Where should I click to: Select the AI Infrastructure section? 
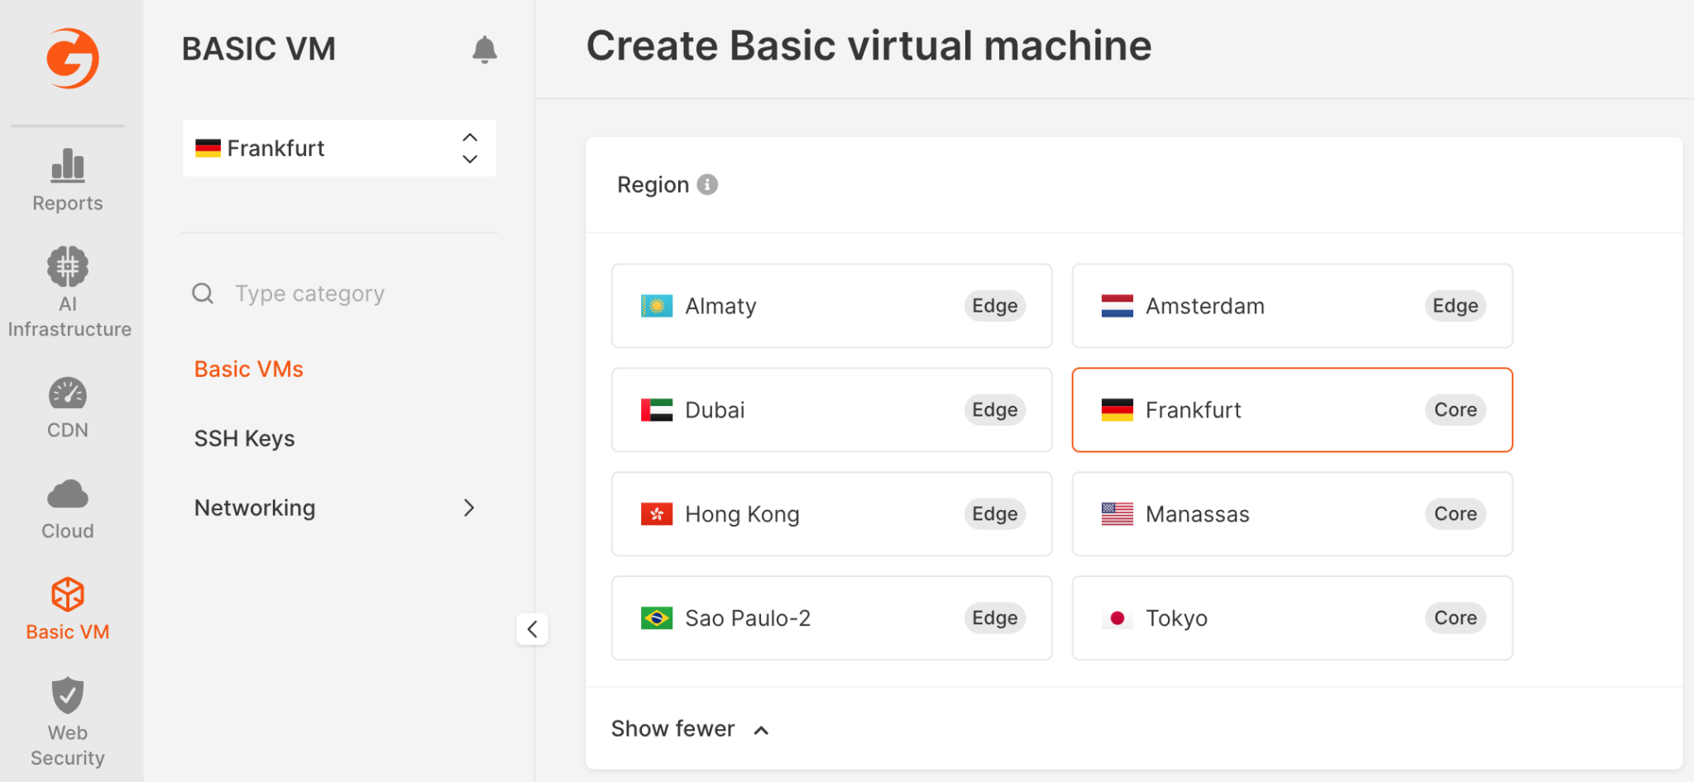point(67,289)
